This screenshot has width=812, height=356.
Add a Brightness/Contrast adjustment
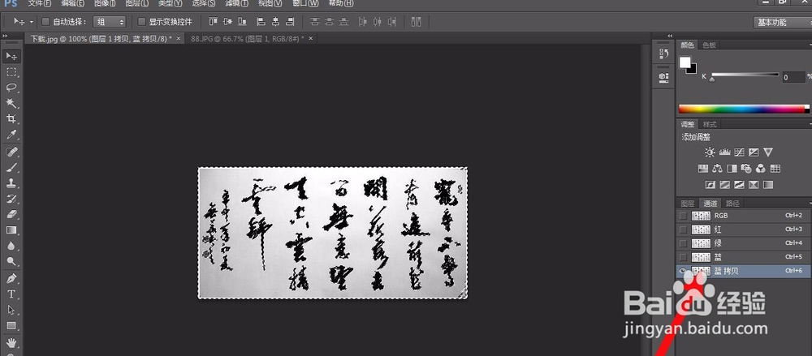710,152
